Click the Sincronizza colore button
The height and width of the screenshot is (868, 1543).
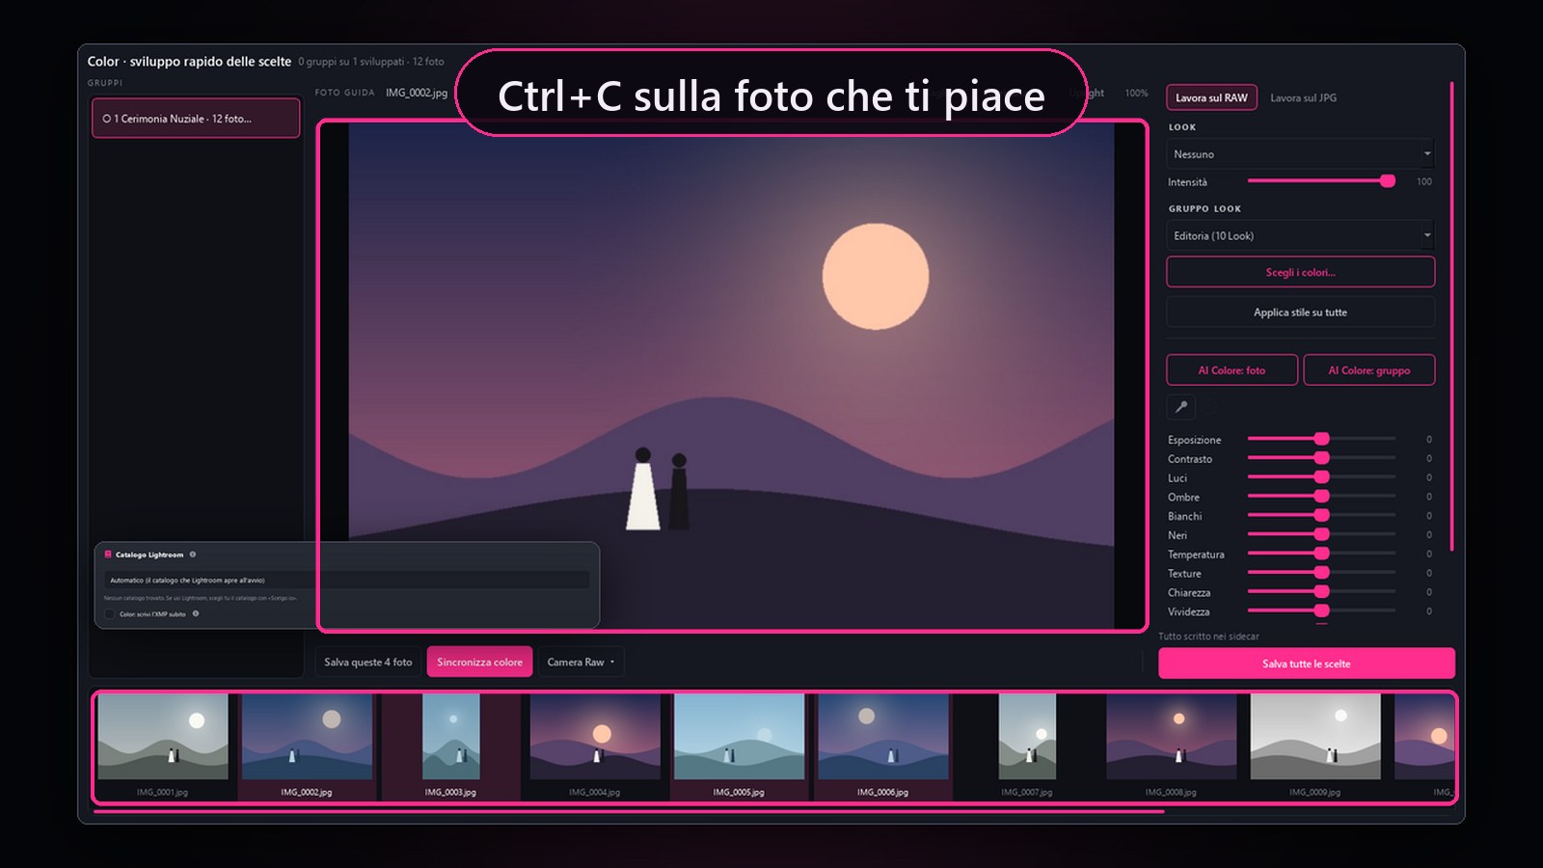point(479,662)
